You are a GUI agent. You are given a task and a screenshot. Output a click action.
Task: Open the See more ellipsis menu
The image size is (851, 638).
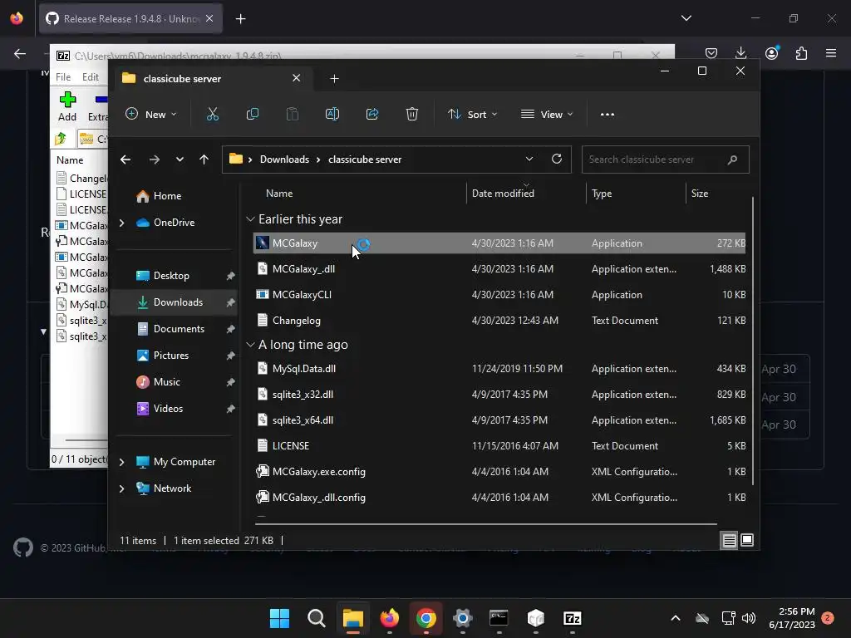pyautogui.click(x=608, y=115)
